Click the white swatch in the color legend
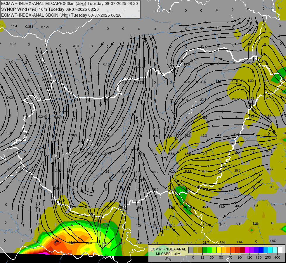 pos(280,250)
